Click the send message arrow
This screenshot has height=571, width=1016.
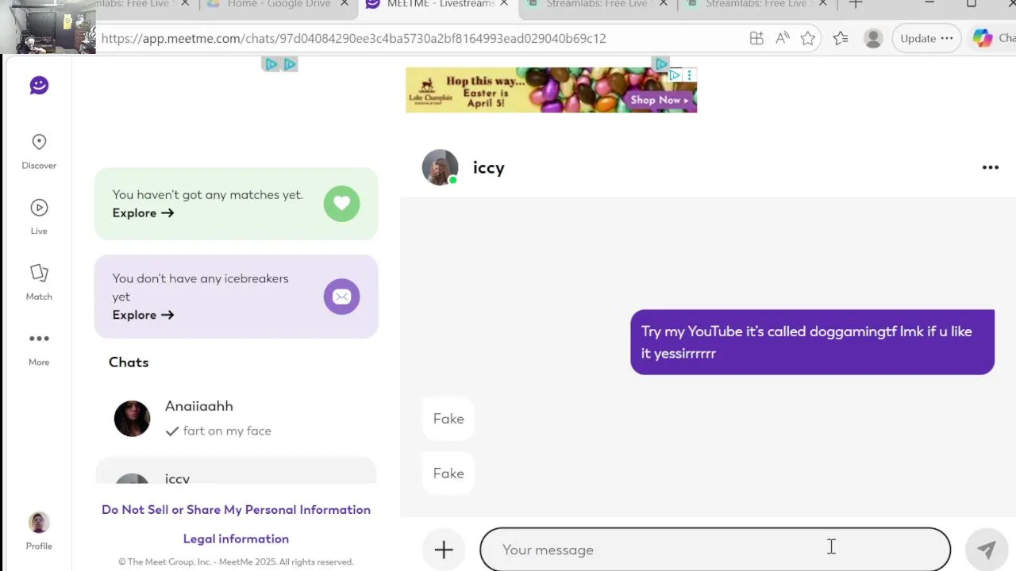[x=986, y=550]
